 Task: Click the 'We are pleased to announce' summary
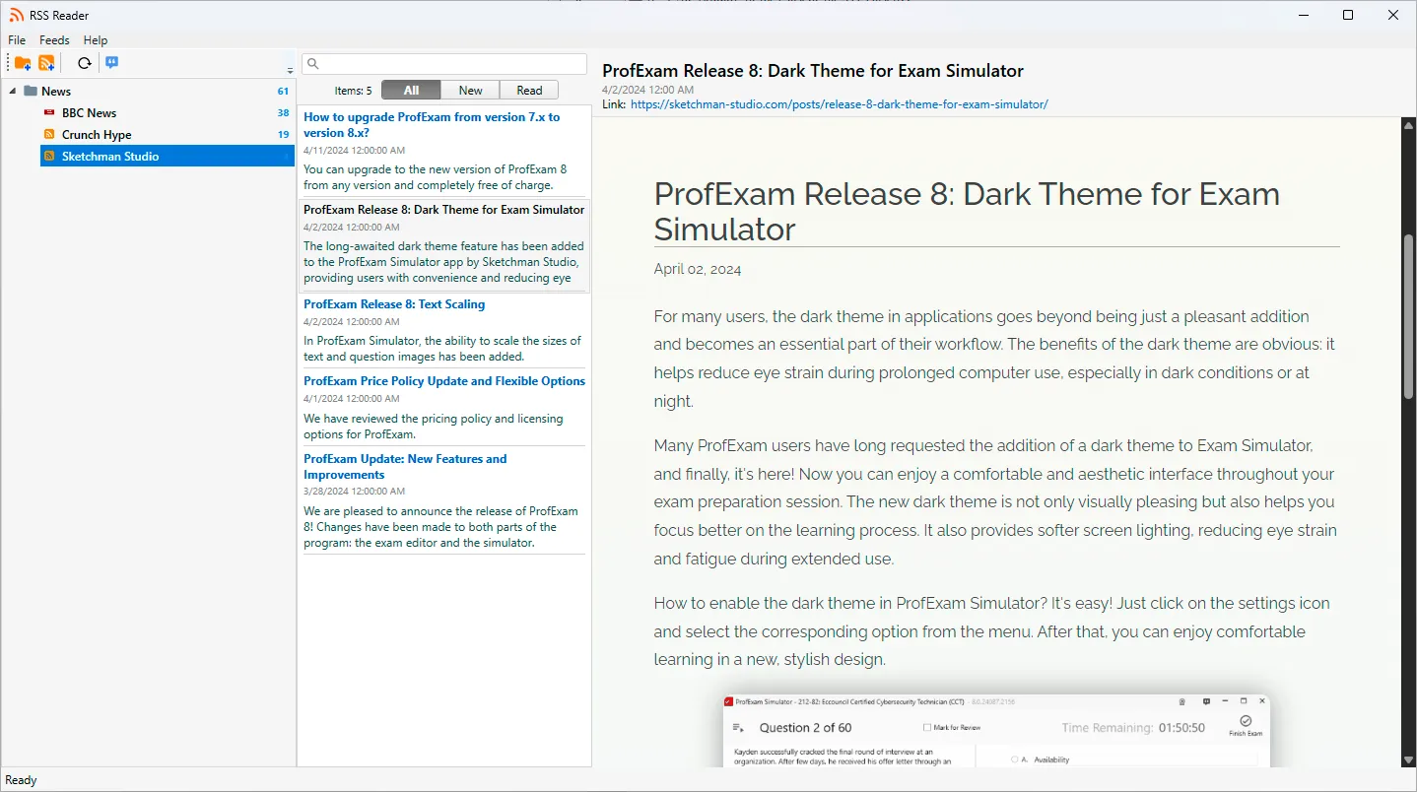coord(440,527)
